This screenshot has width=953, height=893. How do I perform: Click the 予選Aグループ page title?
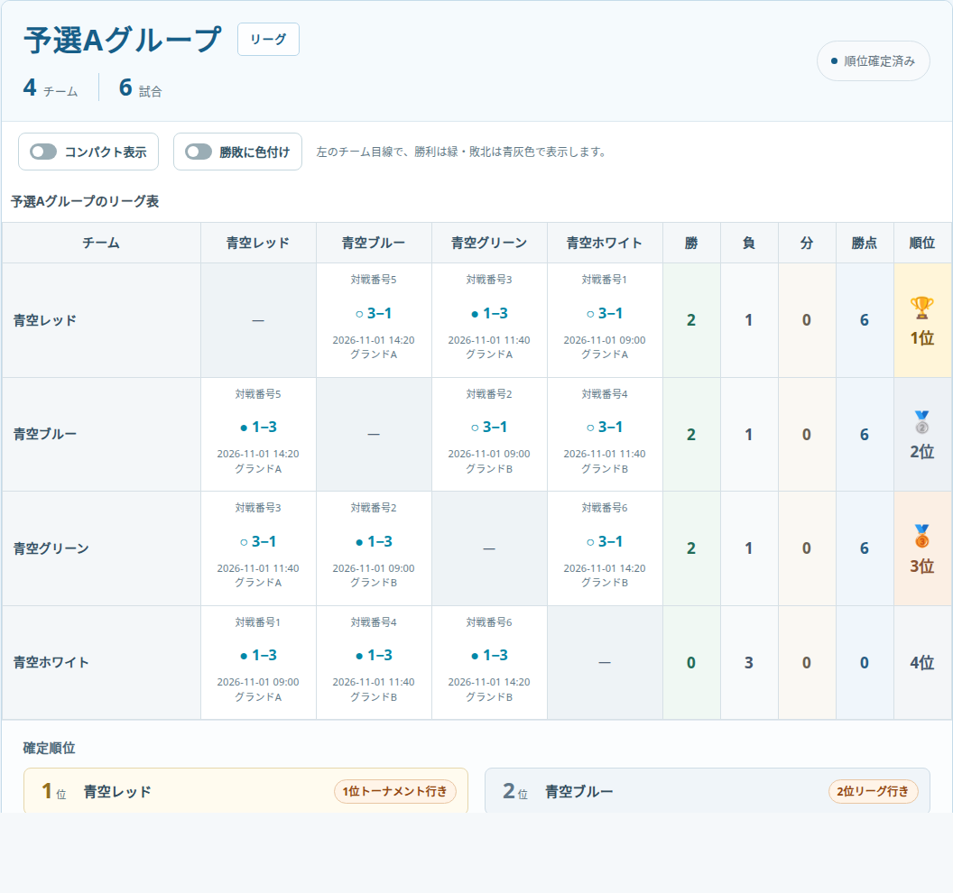pyautogui.click(x=123, y=40)
